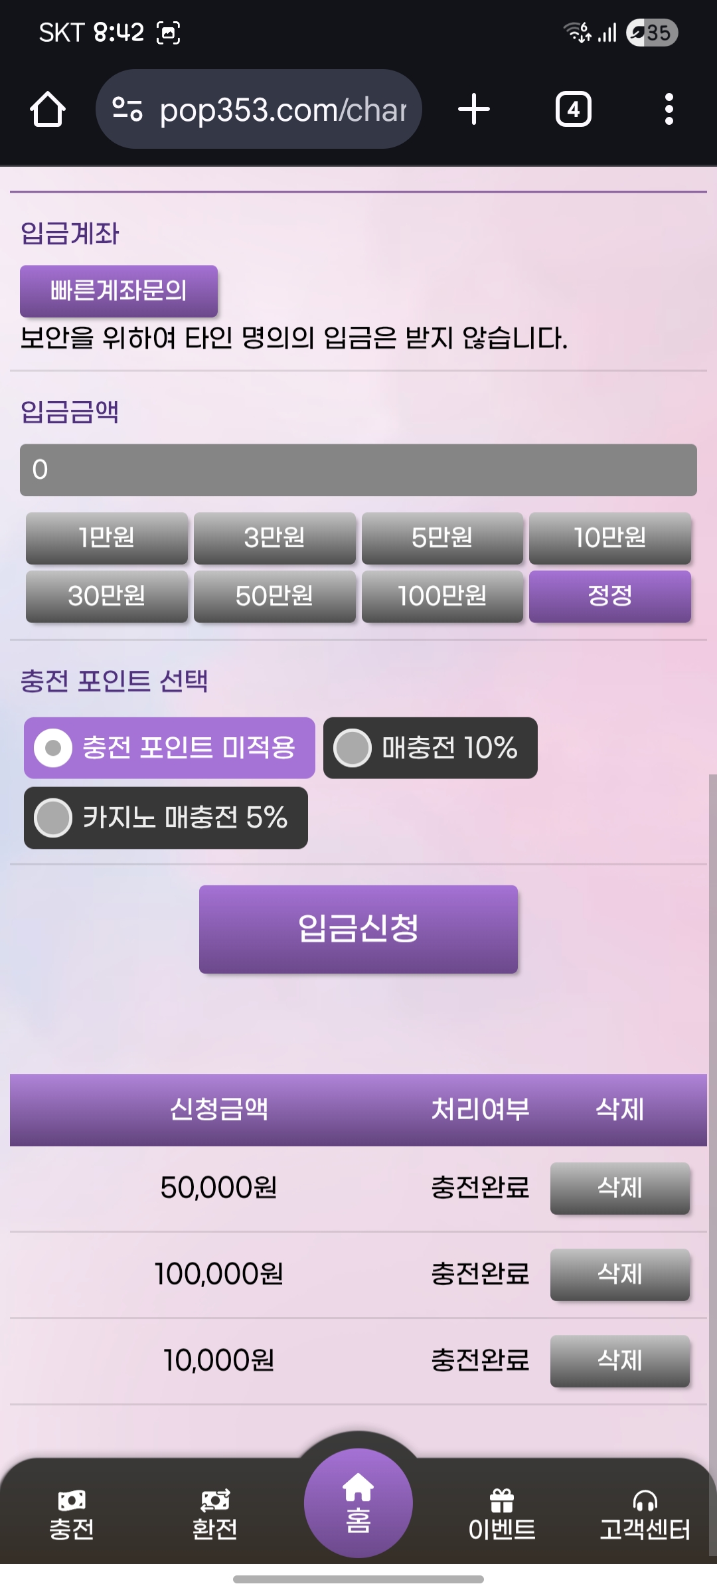Click the 입금금액 amount input field

[x=358, y=470]
